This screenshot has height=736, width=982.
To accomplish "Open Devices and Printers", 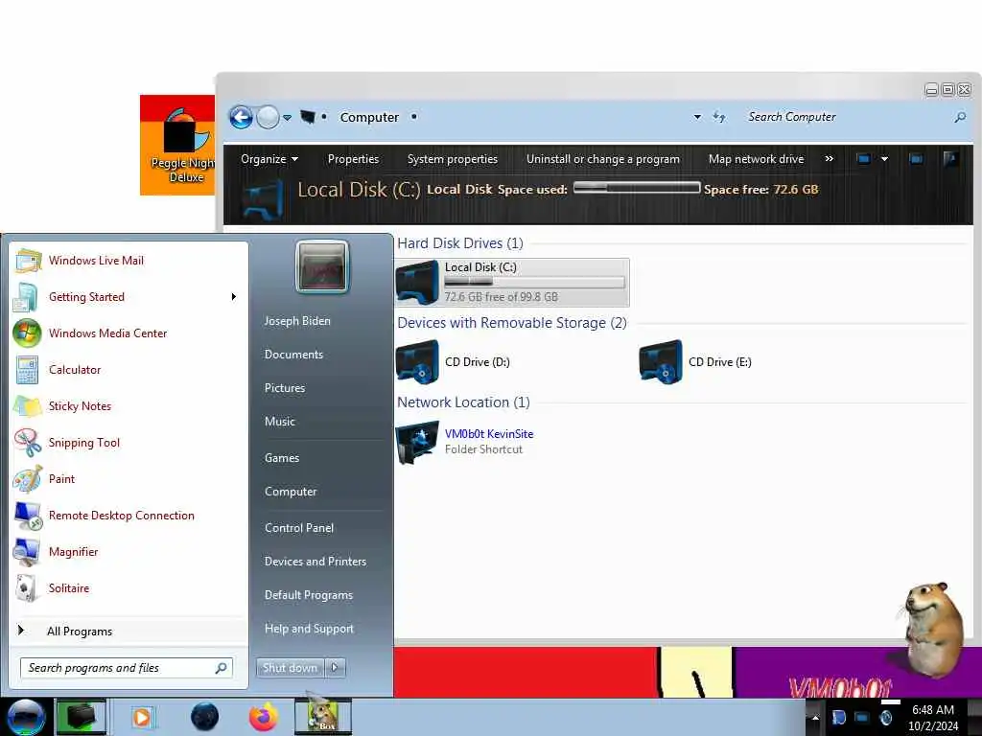I will click(x=315, y=562).
